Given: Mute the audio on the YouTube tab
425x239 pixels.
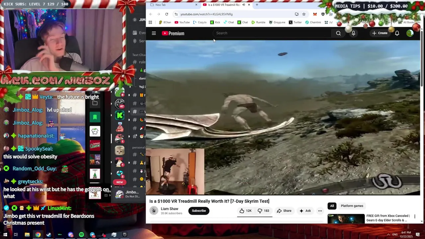Looking at the screenshot, I should pos(243,5).
